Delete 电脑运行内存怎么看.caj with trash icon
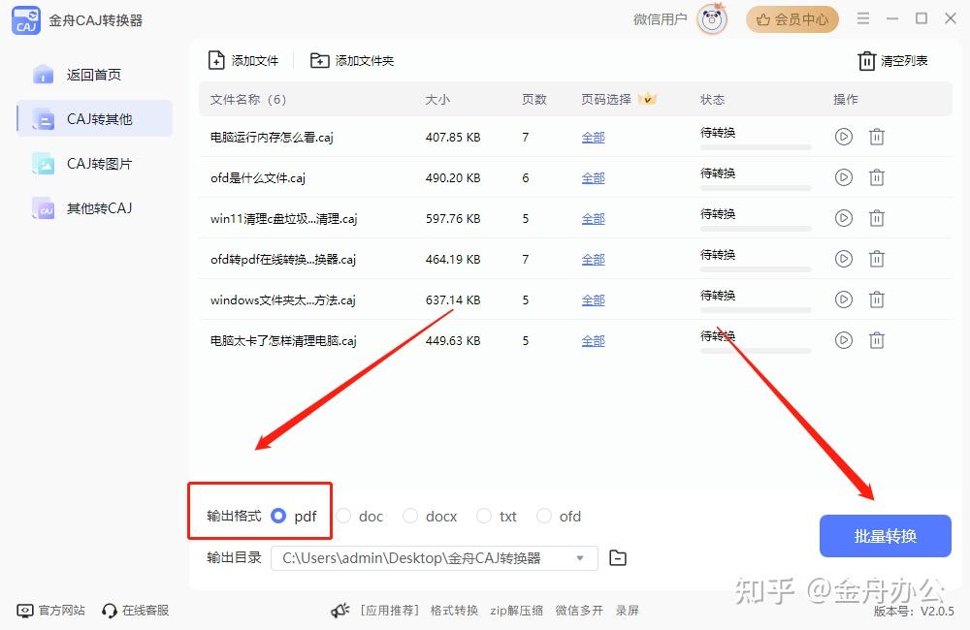This screenshot has width=970, height=630. 877,137
